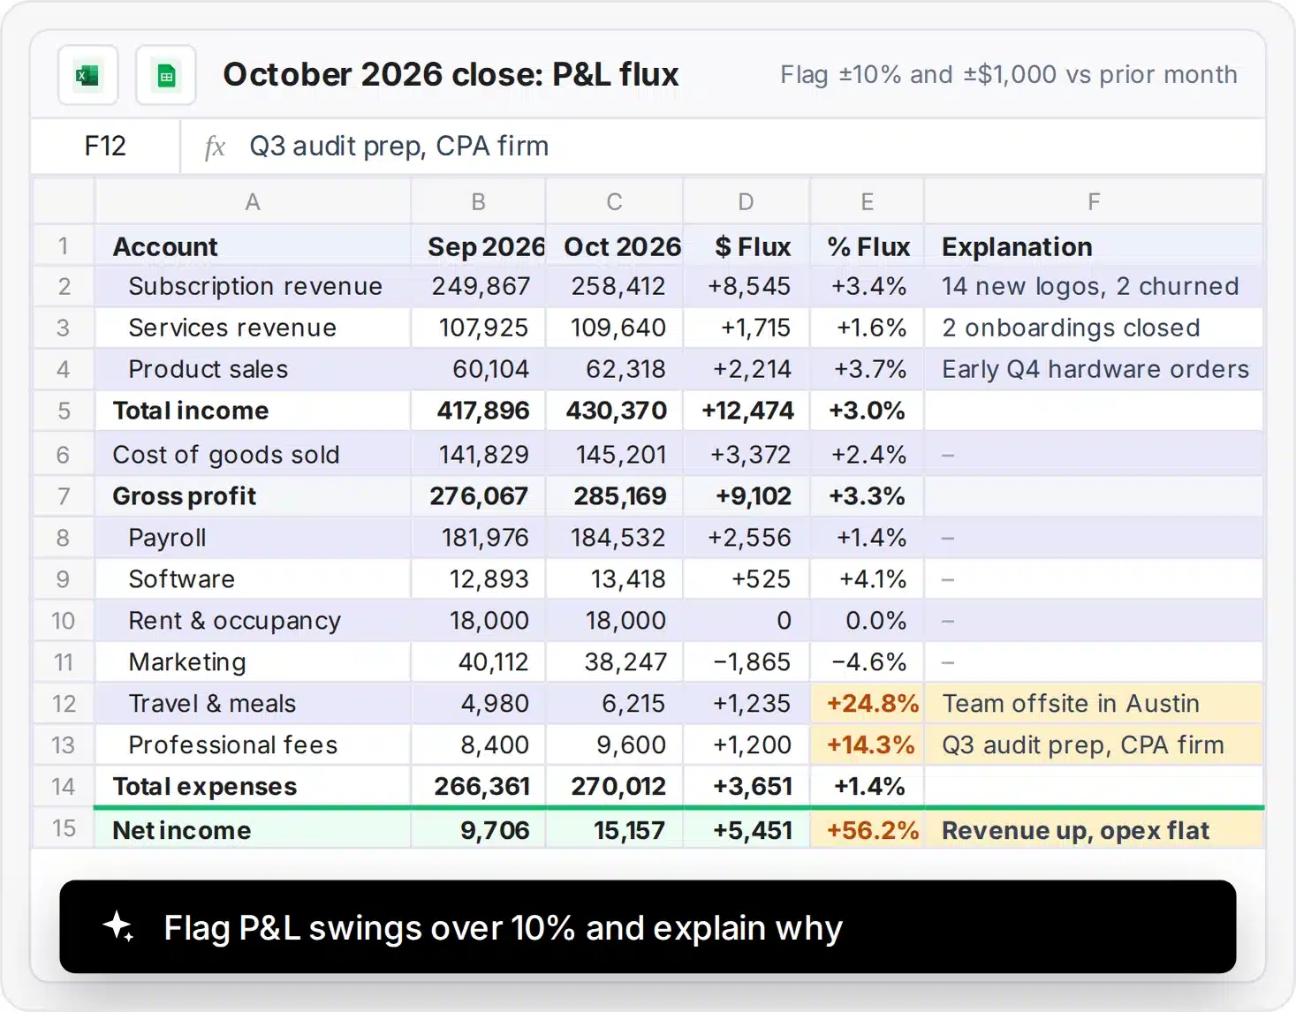Viewport: 1296px width, 1012px height.
Task: Click the Software Oct value 13,418
Action: tap(615, 579)
